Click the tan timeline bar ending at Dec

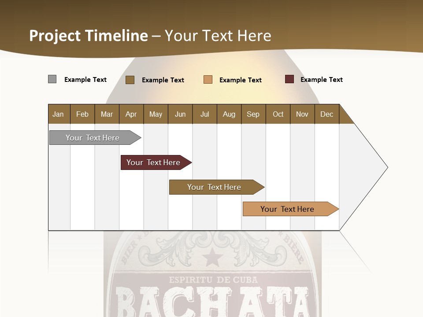pos(287,209)
